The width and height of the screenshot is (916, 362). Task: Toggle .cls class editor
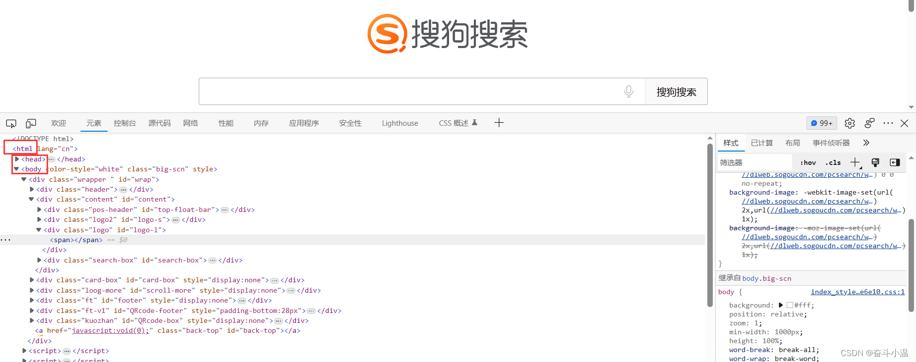(833, 162)
